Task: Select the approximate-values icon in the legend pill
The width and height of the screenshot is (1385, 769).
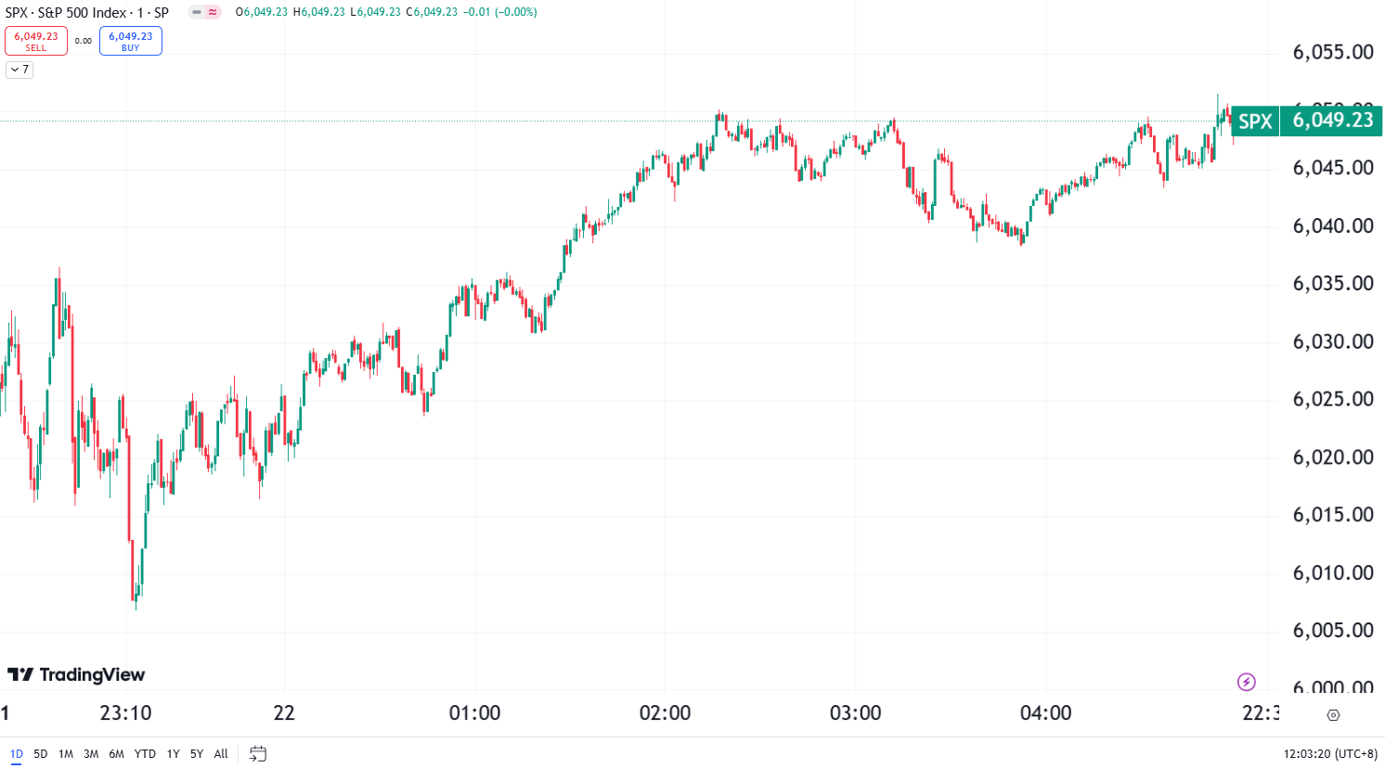Action: tap(211, 13)
